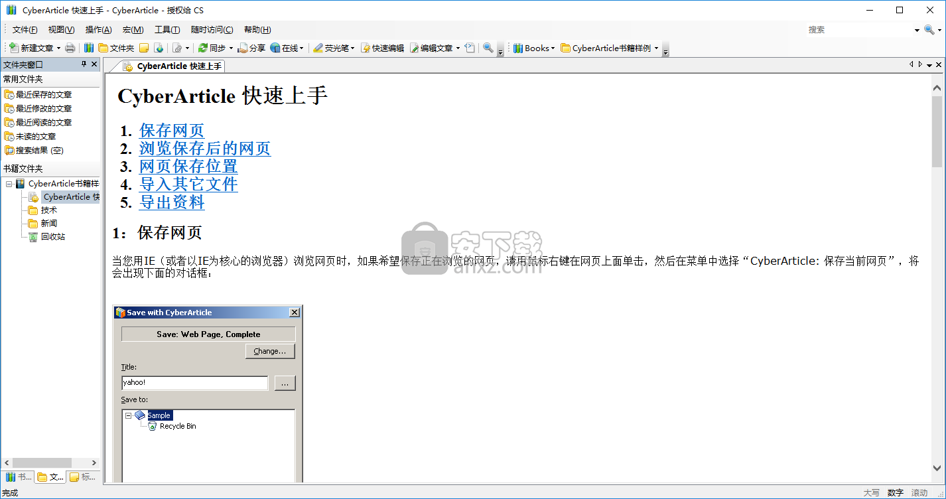The height and width of the screenshot is (499, 946).
Task: Click the yellow sticky note icon
Action: (x=143, y=48)
